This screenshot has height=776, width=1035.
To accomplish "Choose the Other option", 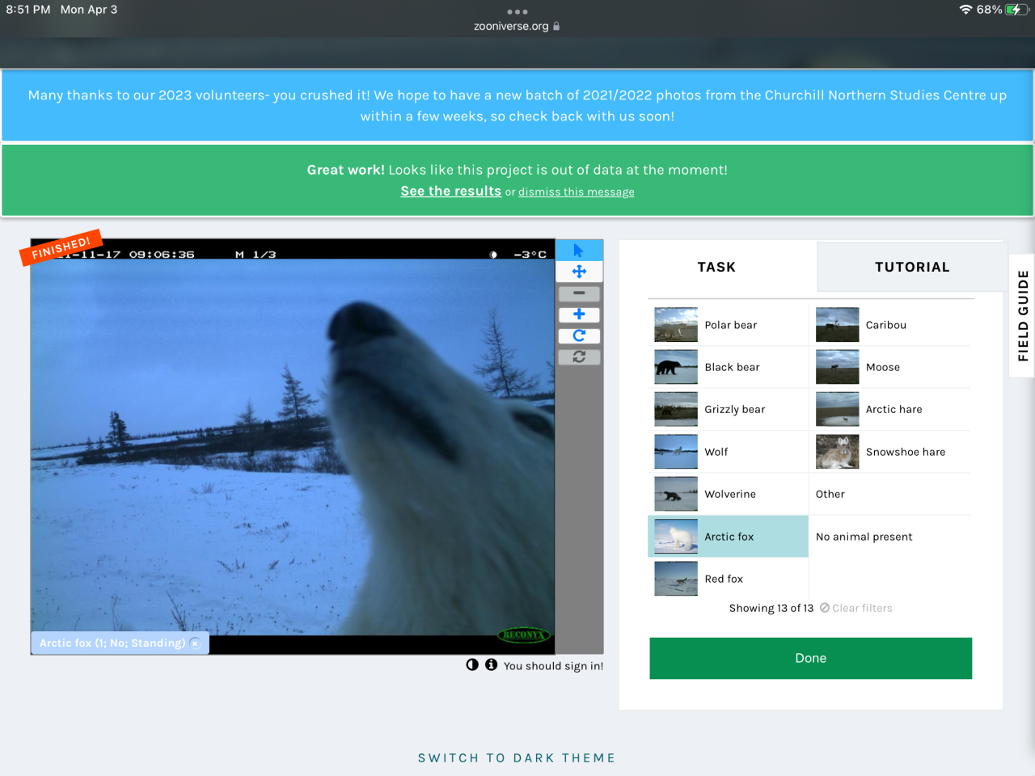I will point(890,494).
